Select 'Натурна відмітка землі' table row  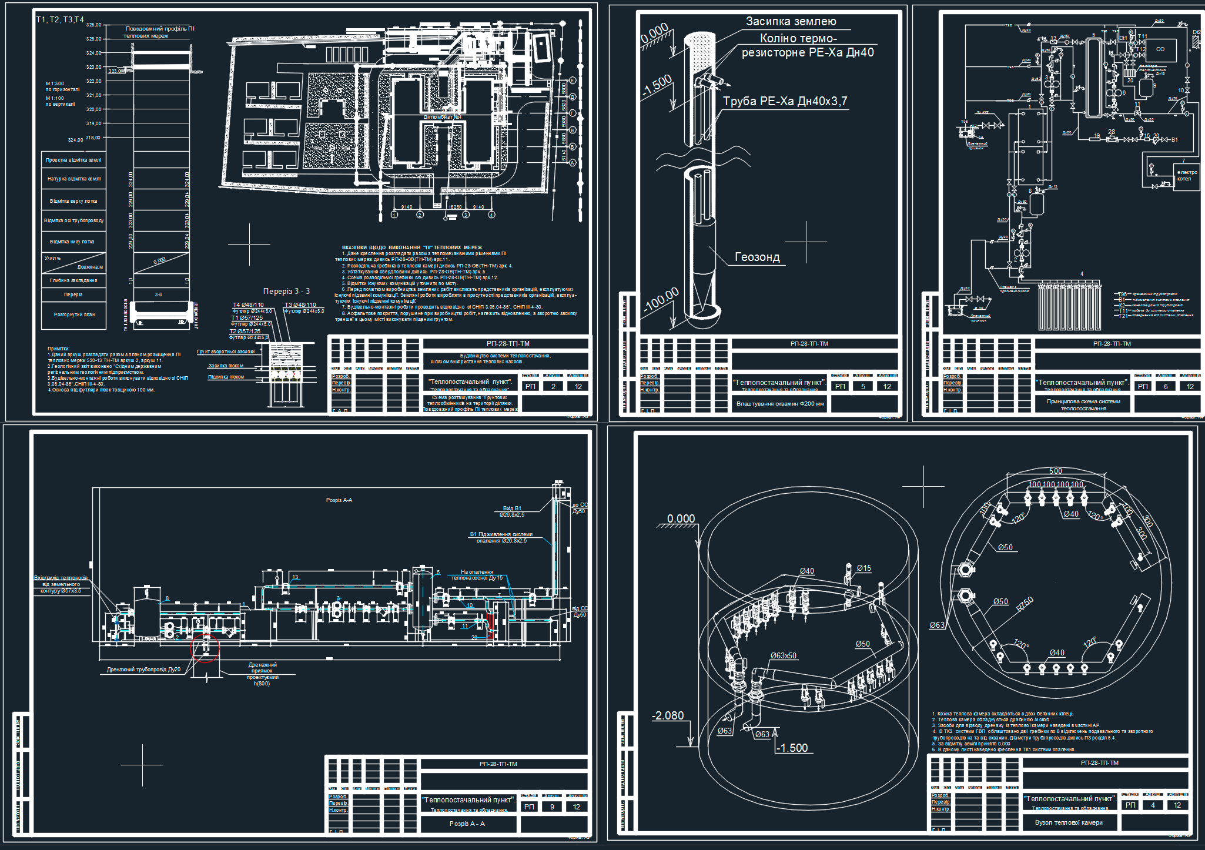point(73,179)
